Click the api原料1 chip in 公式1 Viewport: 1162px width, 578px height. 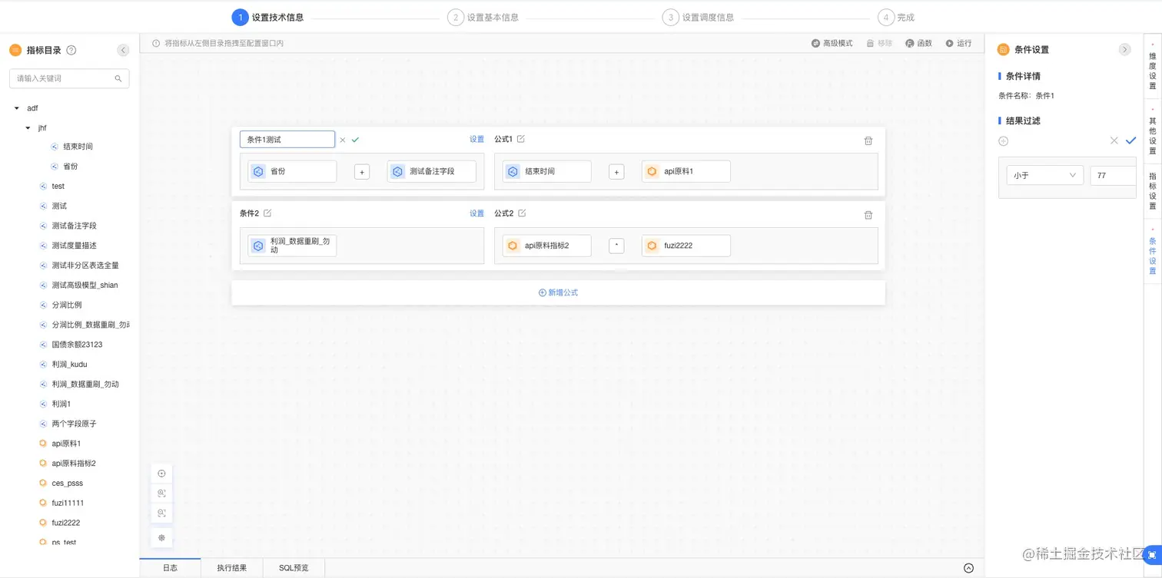point(686,172)
